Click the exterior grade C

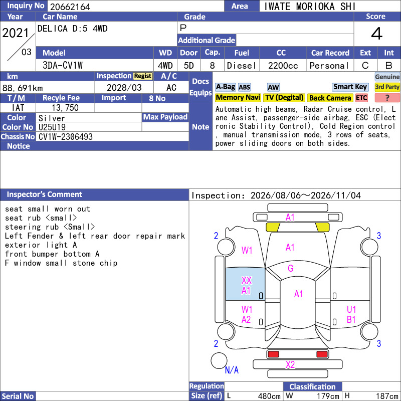[365, 66]
